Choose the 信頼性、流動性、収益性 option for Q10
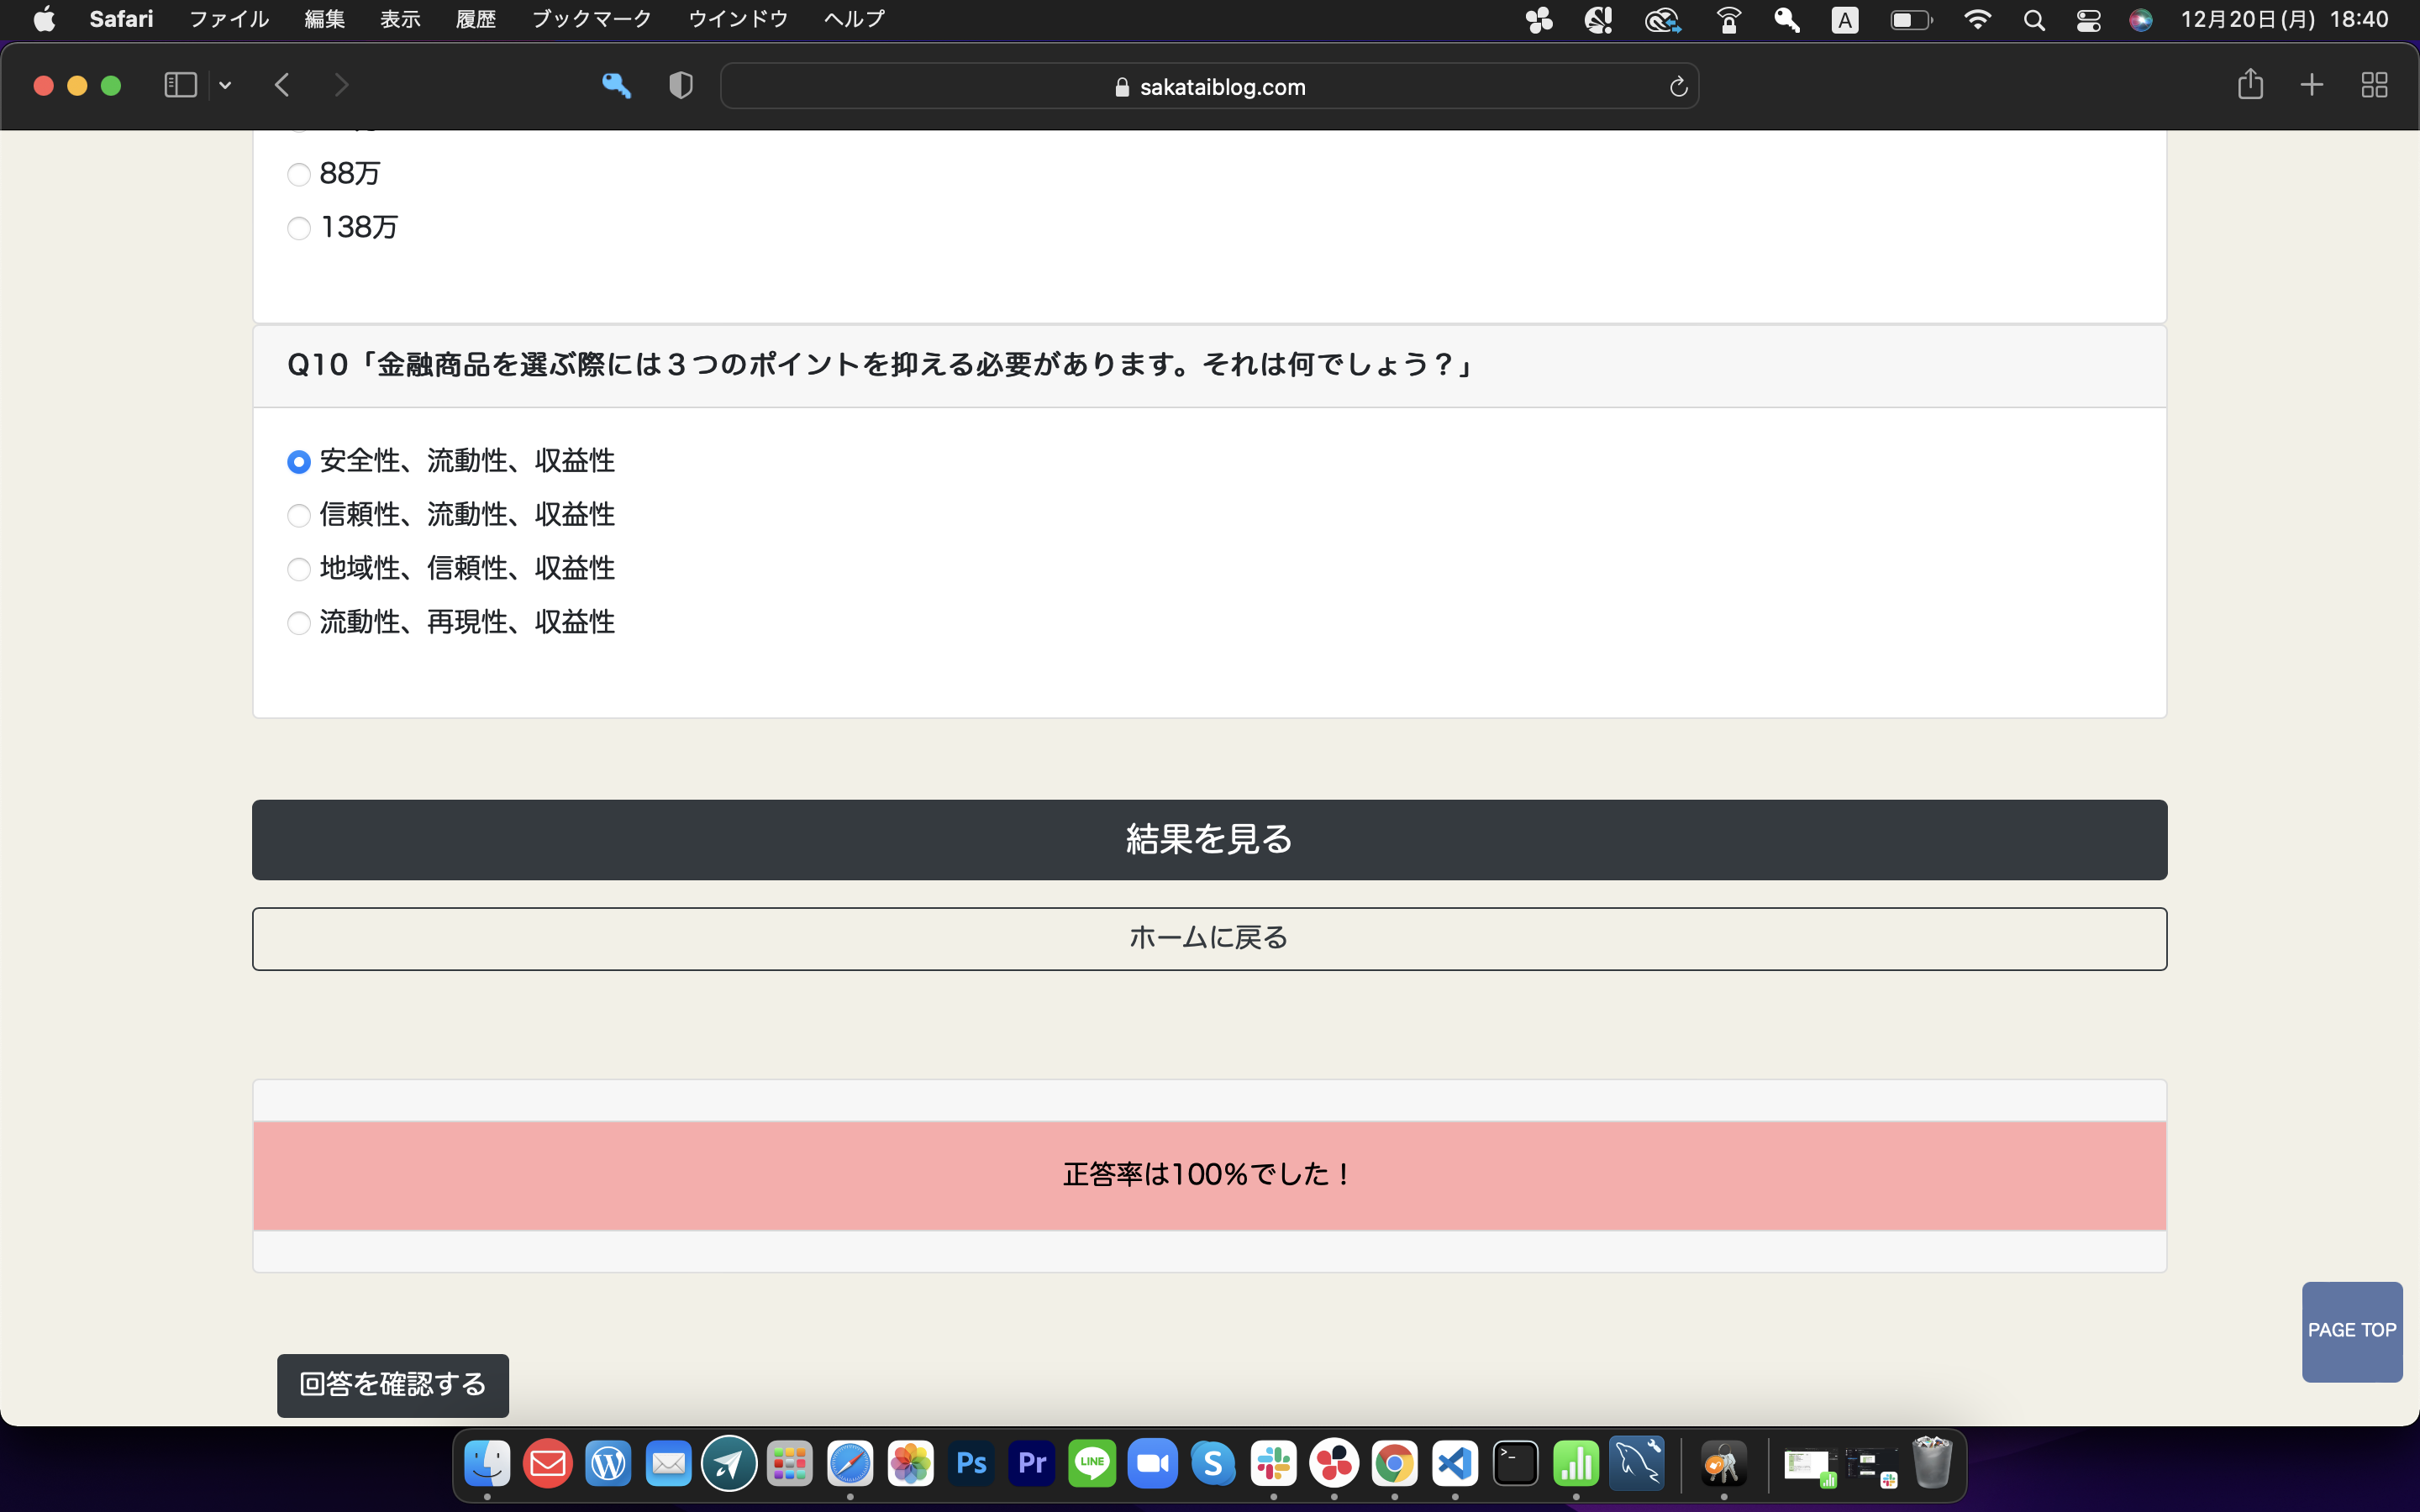Viewport: 2420px width, 1512px height. [x=298, y=516]
